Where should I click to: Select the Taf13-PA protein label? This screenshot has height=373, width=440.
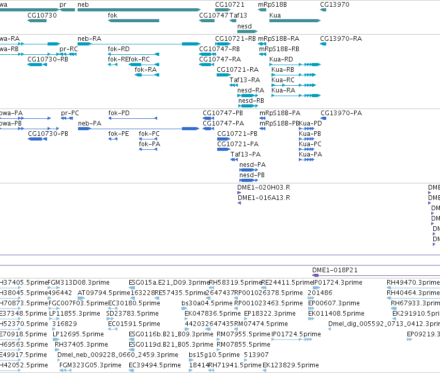point(246,154)
